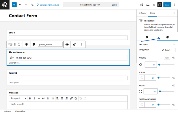178x113 pixels.
Task: Close the settings sidebar
Action: coord(174,13)
